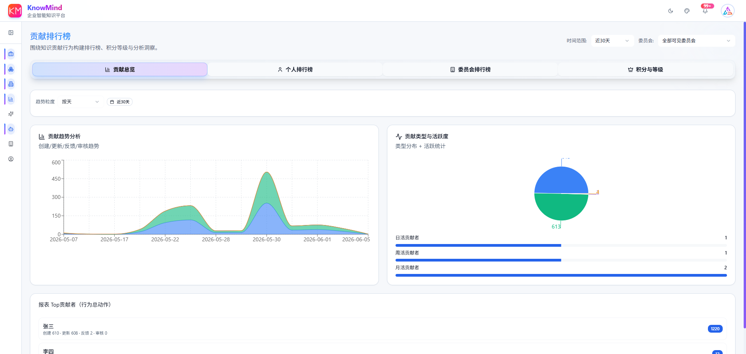Open the robot sidebar icon
This screenshot has height=354, width=746.
(x=11, y=129)
